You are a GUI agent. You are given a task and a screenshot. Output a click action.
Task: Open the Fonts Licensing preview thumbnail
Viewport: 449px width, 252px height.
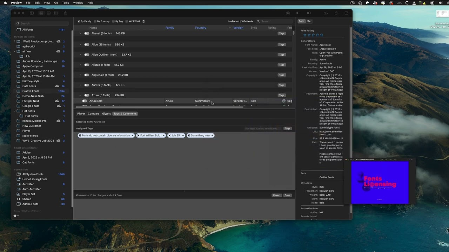[x=380, y=182]
